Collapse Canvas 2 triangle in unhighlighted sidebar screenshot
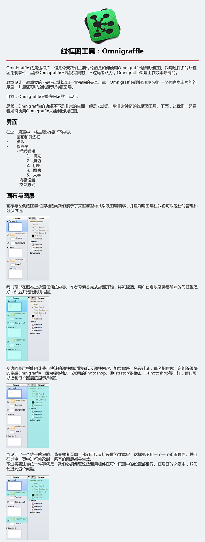This screenshot has width=205, height=542. (8, 248)
